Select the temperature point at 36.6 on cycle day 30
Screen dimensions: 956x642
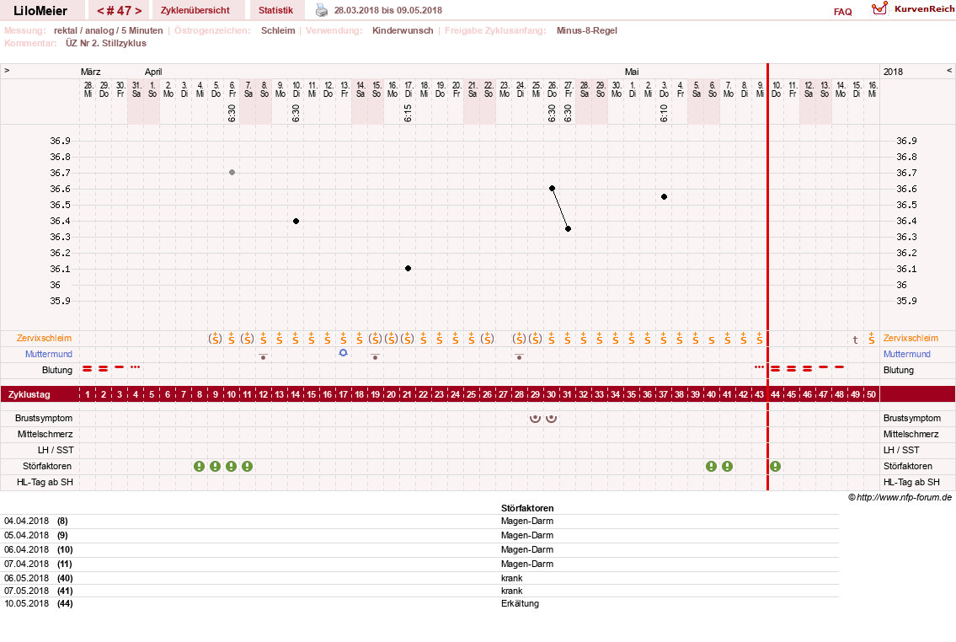(x=552, y=189)
